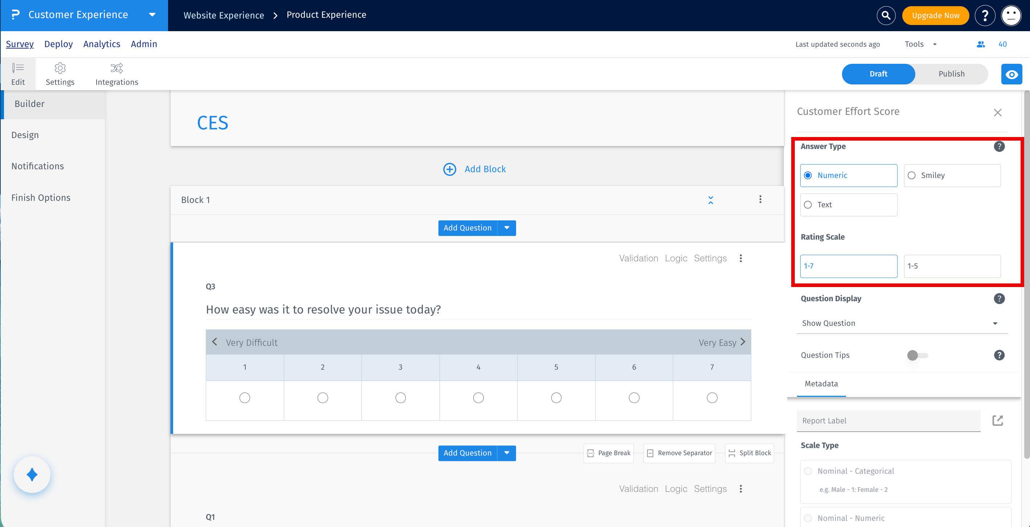Open Q3 Validation link
The height and width of the screenshot is (527, 1030).
[x=638, y=258]
